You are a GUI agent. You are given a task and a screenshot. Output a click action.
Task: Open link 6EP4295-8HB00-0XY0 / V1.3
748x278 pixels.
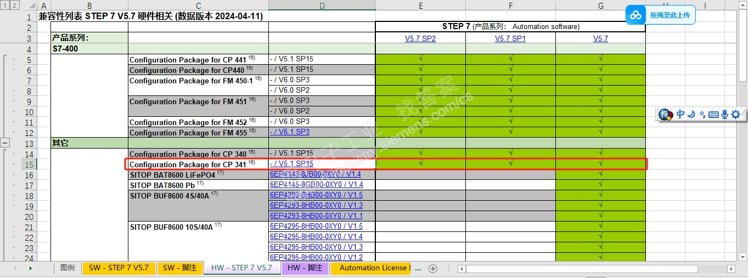click(x=316, y=247)
